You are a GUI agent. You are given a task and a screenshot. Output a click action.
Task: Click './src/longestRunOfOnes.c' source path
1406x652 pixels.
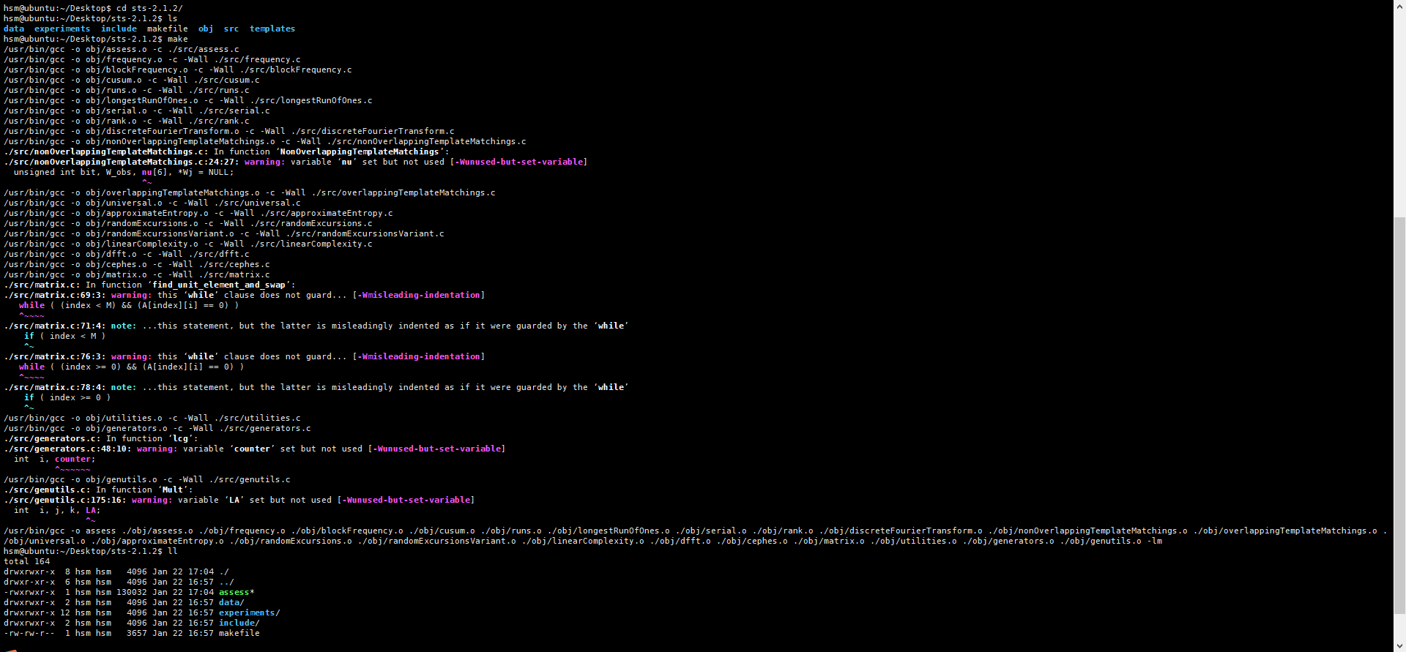point(311,100)
